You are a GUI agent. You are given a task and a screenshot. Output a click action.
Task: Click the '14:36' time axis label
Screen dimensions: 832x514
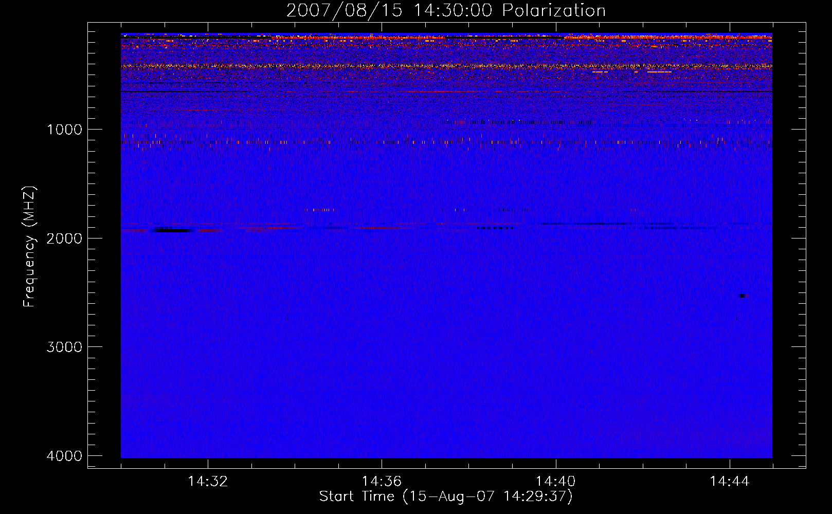click(382, 482)
